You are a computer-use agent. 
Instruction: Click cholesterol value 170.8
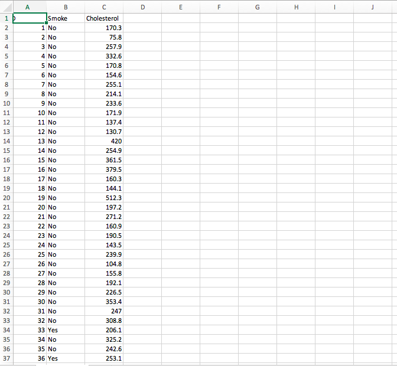[104, 66]
